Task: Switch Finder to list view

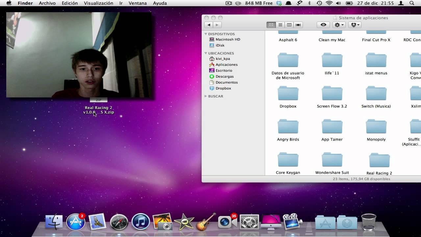Action: coord(280,25)
